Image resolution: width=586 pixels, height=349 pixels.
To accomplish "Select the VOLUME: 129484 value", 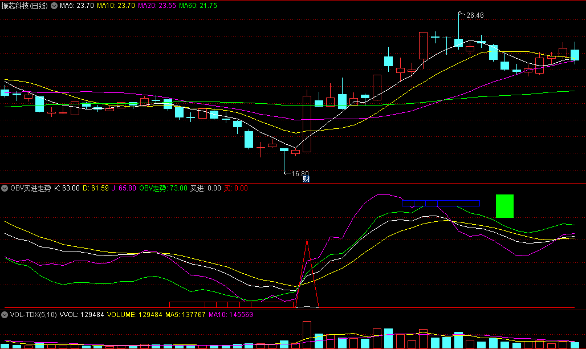I will [135, 315].
